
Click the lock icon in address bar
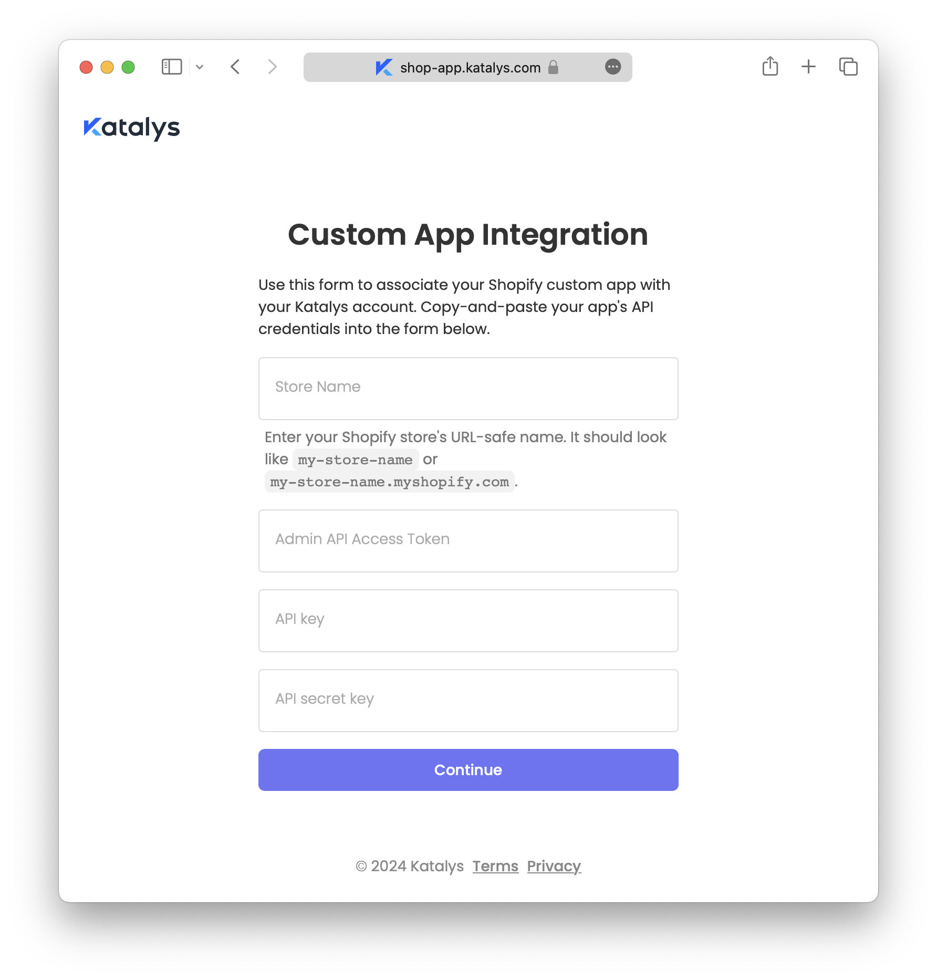pyautogui.click(x=553, y=67)
